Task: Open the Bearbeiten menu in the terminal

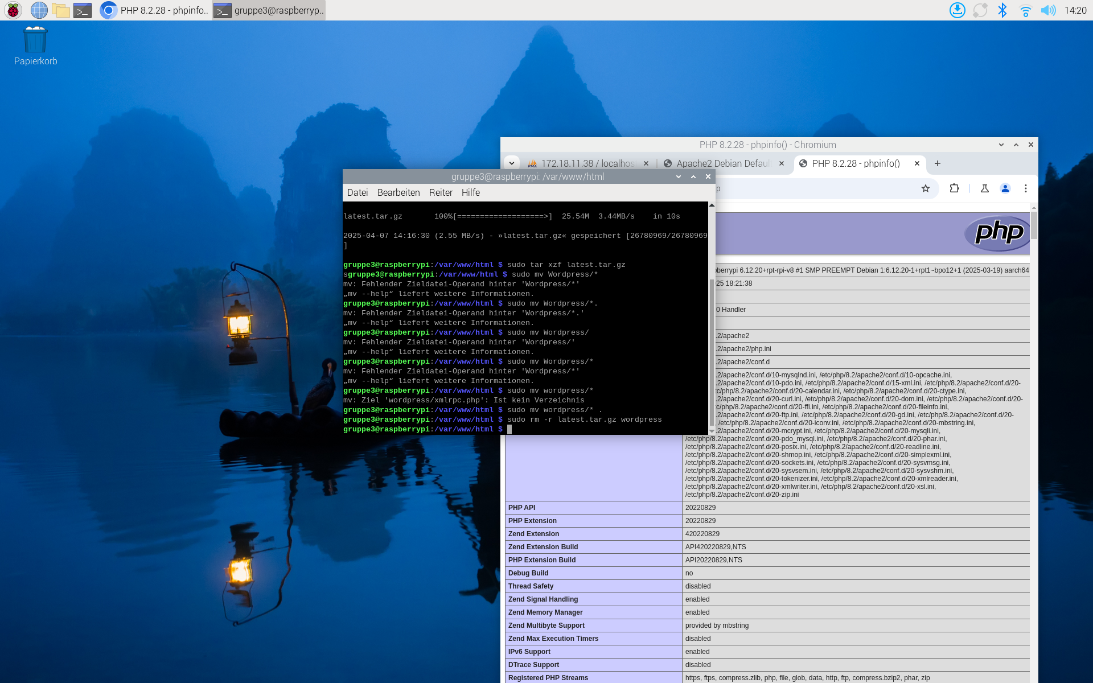Action: (398, 192)
